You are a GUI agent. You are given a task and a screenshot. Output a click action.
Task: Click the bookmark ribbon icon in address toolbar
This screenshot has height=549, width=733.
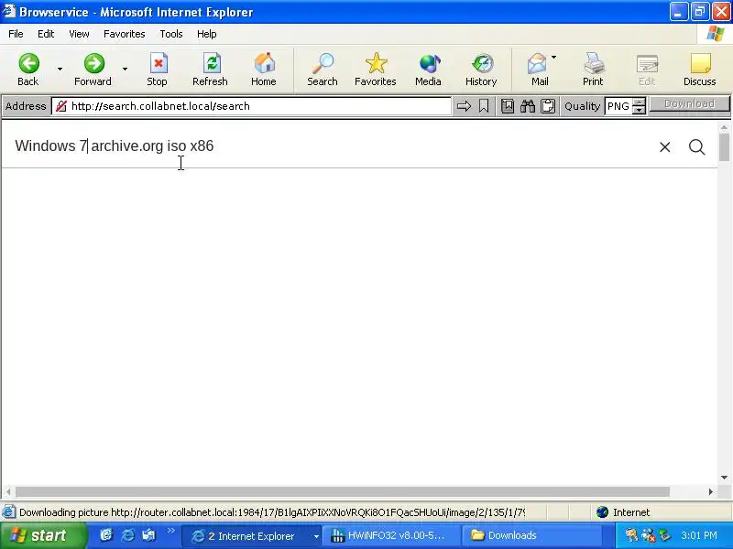(484, 106)
